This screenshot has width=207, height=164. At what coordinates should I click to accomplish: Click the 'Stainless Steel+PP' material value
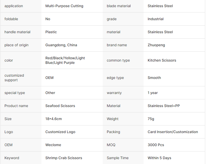164,106
